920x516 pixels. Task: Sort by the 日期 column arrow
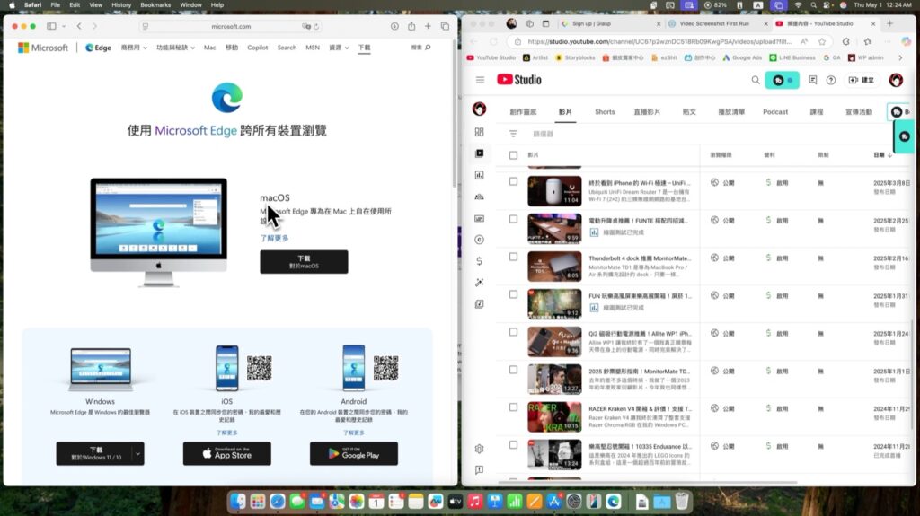pos(889,155)
